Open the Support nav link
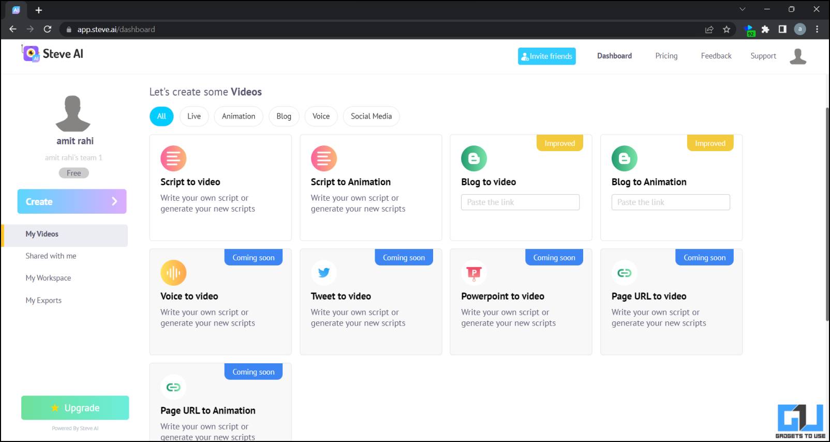830x442 pixels. [763, 56]
